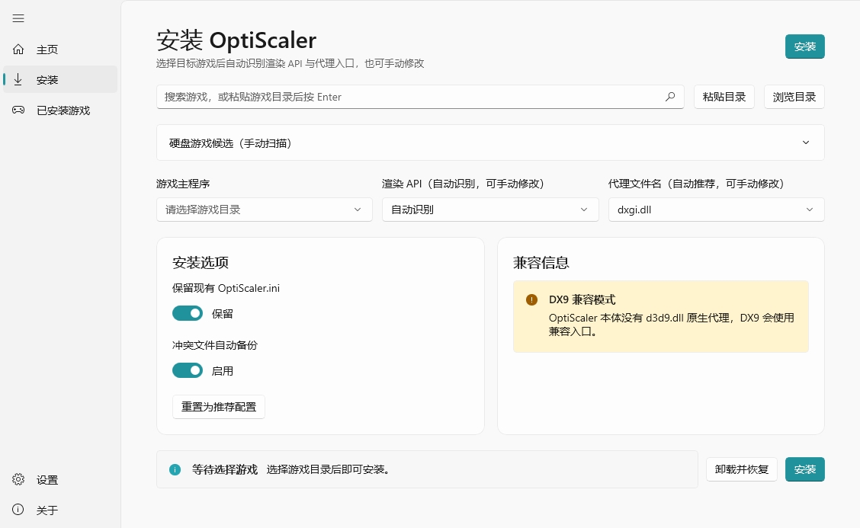Expand the 硬盘游戏候选 section chevron

coord(806,142)
